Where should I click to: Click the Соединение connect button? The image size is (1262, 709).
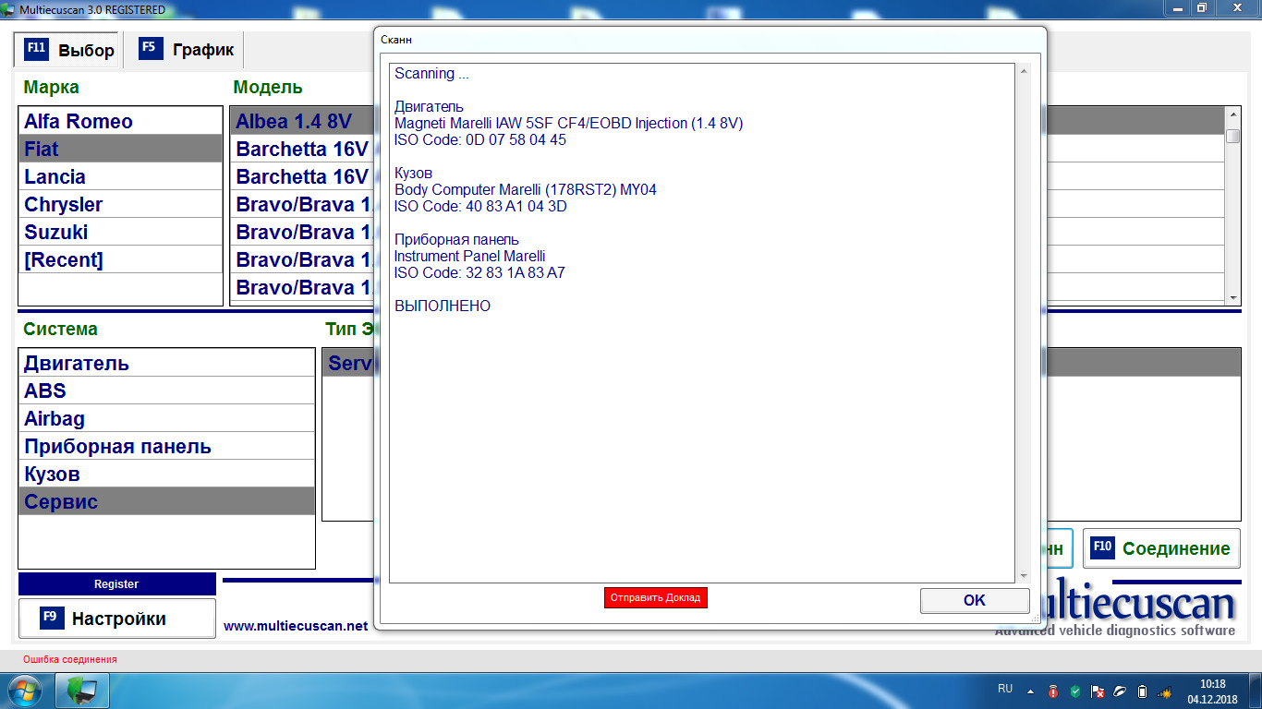coord(1161,548)
